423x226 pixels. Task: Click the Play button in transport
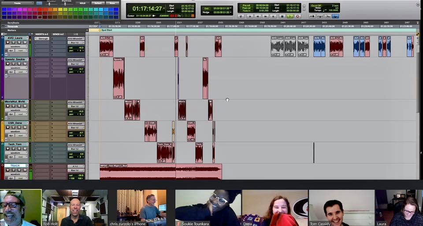click(290, 16)
